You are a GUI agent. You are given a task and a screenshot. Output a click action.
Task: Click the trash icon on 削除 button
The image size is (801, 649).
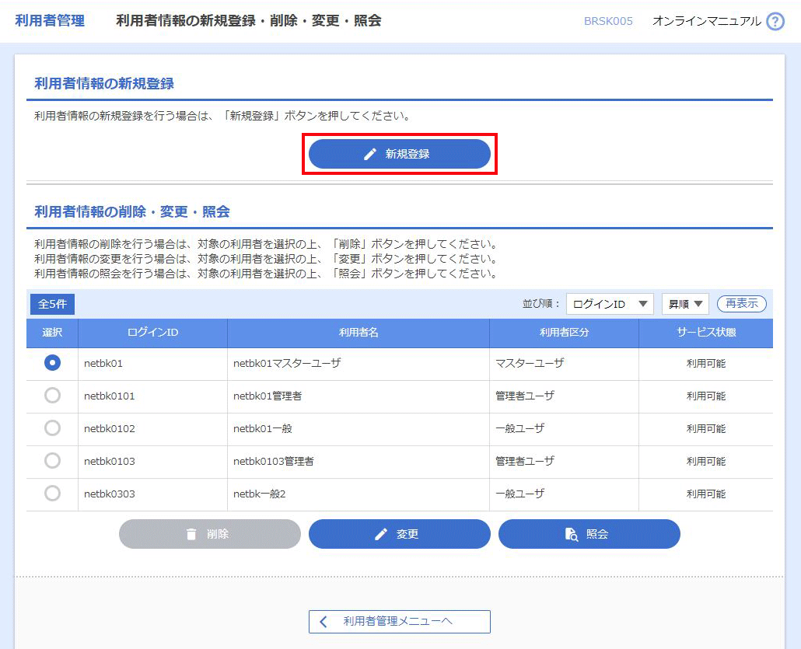[x=191, y=534]
